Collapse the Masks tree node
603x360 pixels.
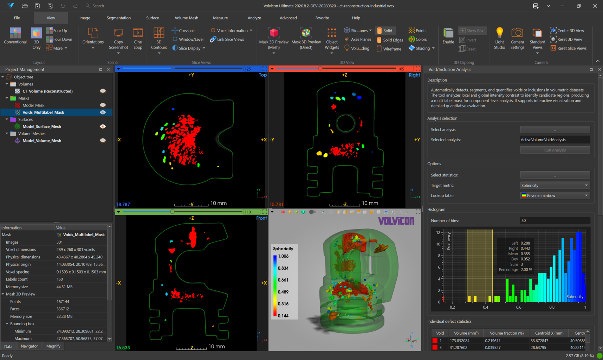[7, 98]
